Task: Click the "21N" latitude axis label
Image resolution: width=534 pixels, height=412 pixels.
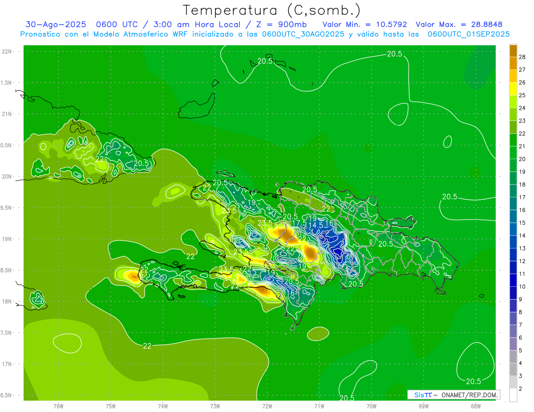Action: (6, 114)
